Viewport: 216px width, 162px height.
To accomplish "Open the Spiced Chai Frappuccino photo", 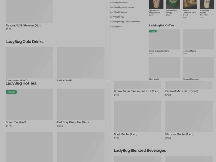I will point(156,4).
